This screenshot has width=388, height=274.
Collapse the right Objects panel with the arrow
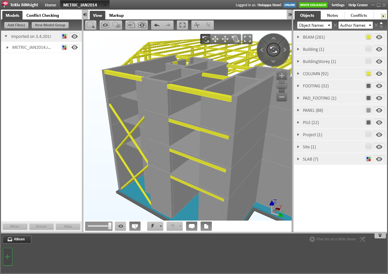point(290,15)
